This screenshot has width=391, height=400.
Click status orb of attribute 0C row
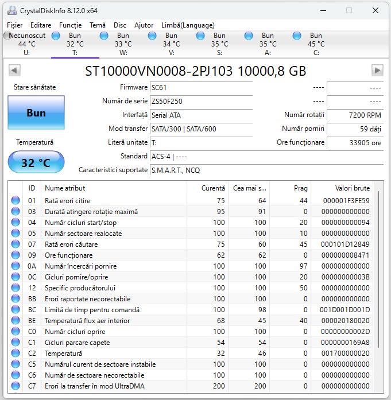click(x=16, y=277)
